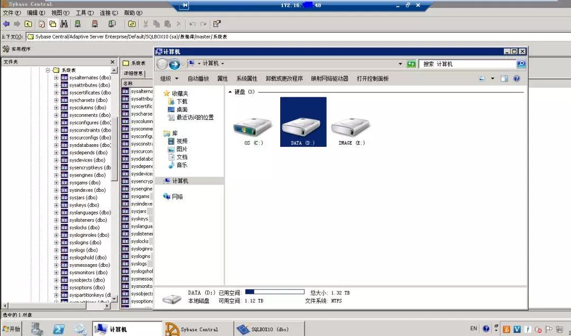Click the green Connect computer icon
571x336 pixels.
tap(78, 24)
